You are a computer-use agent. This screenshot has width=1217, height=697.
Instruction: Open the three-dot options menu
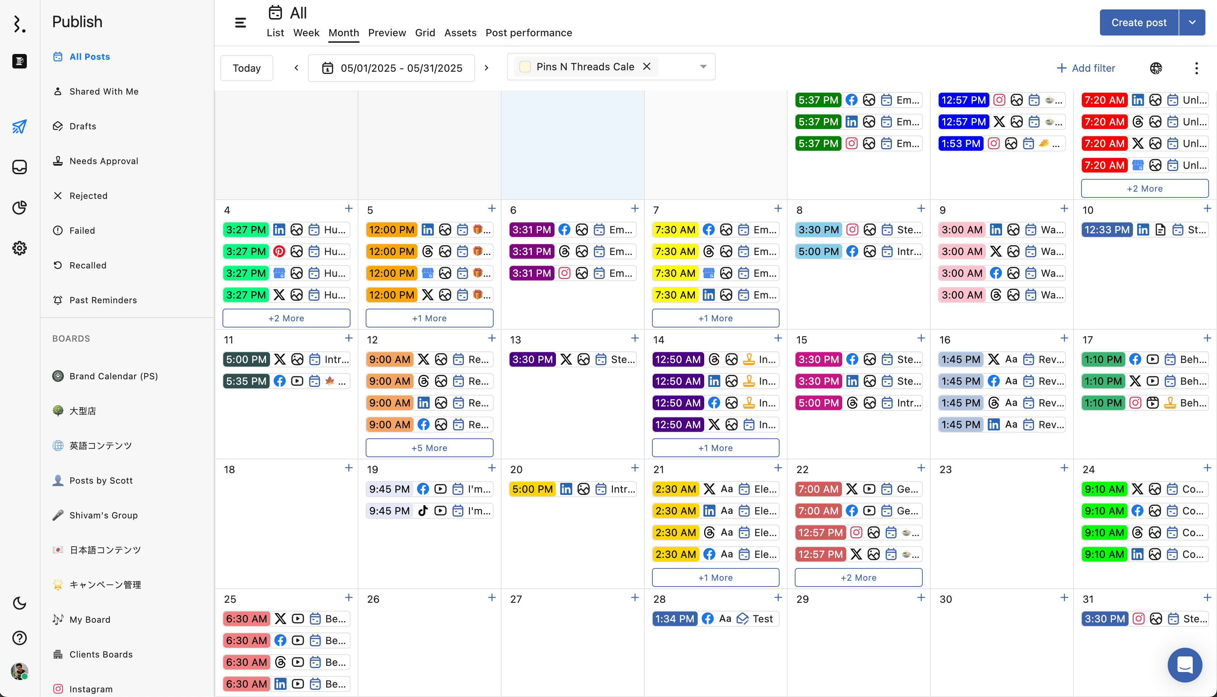1196,68
